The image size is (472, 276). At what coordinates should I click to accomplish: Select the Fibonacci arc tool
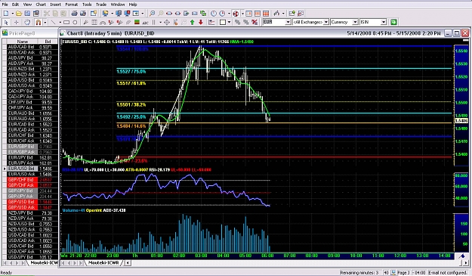pos(103,22)
